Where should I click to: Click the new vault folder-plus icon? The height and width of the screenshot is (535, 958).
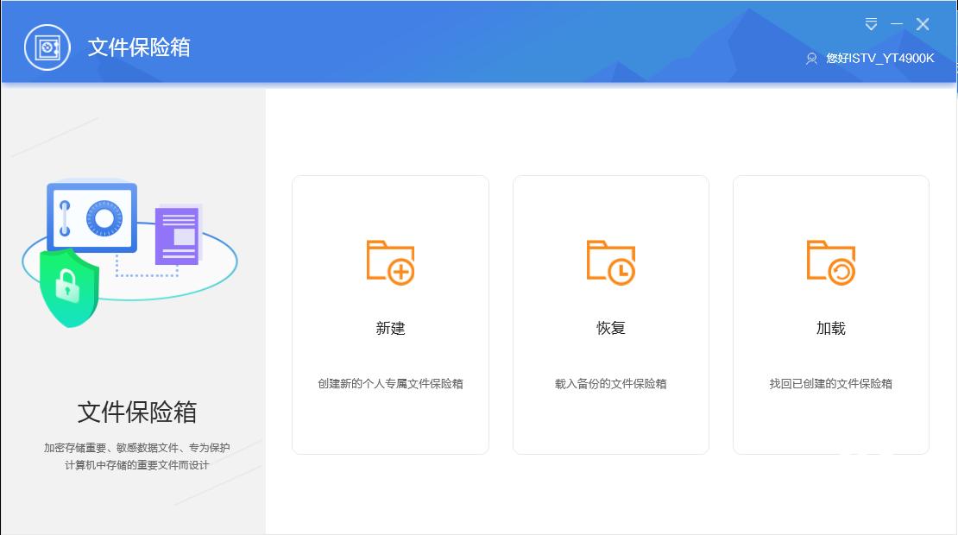click(x=390, y=262)
